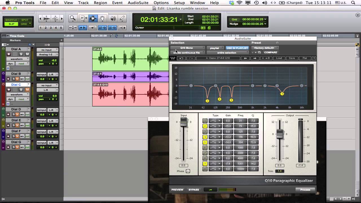Image resolution: width=361 pixels, height=203 pixels.
Task: Open the Event menu
Action: point(117,3)
